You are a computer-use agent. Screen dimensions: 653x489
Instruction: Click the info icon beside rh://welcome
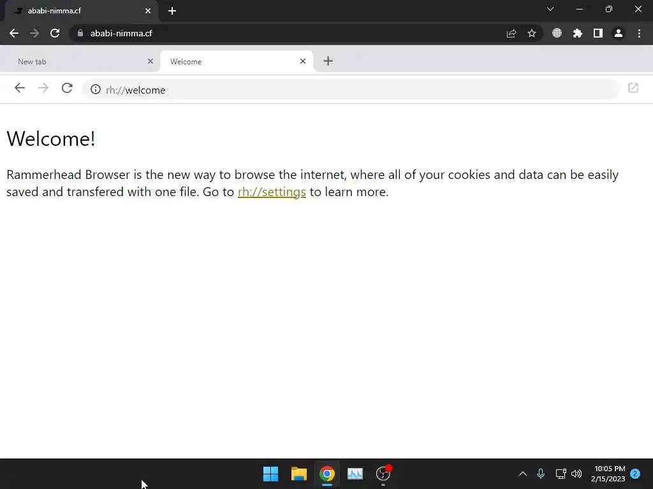click(x=96, y=89)
